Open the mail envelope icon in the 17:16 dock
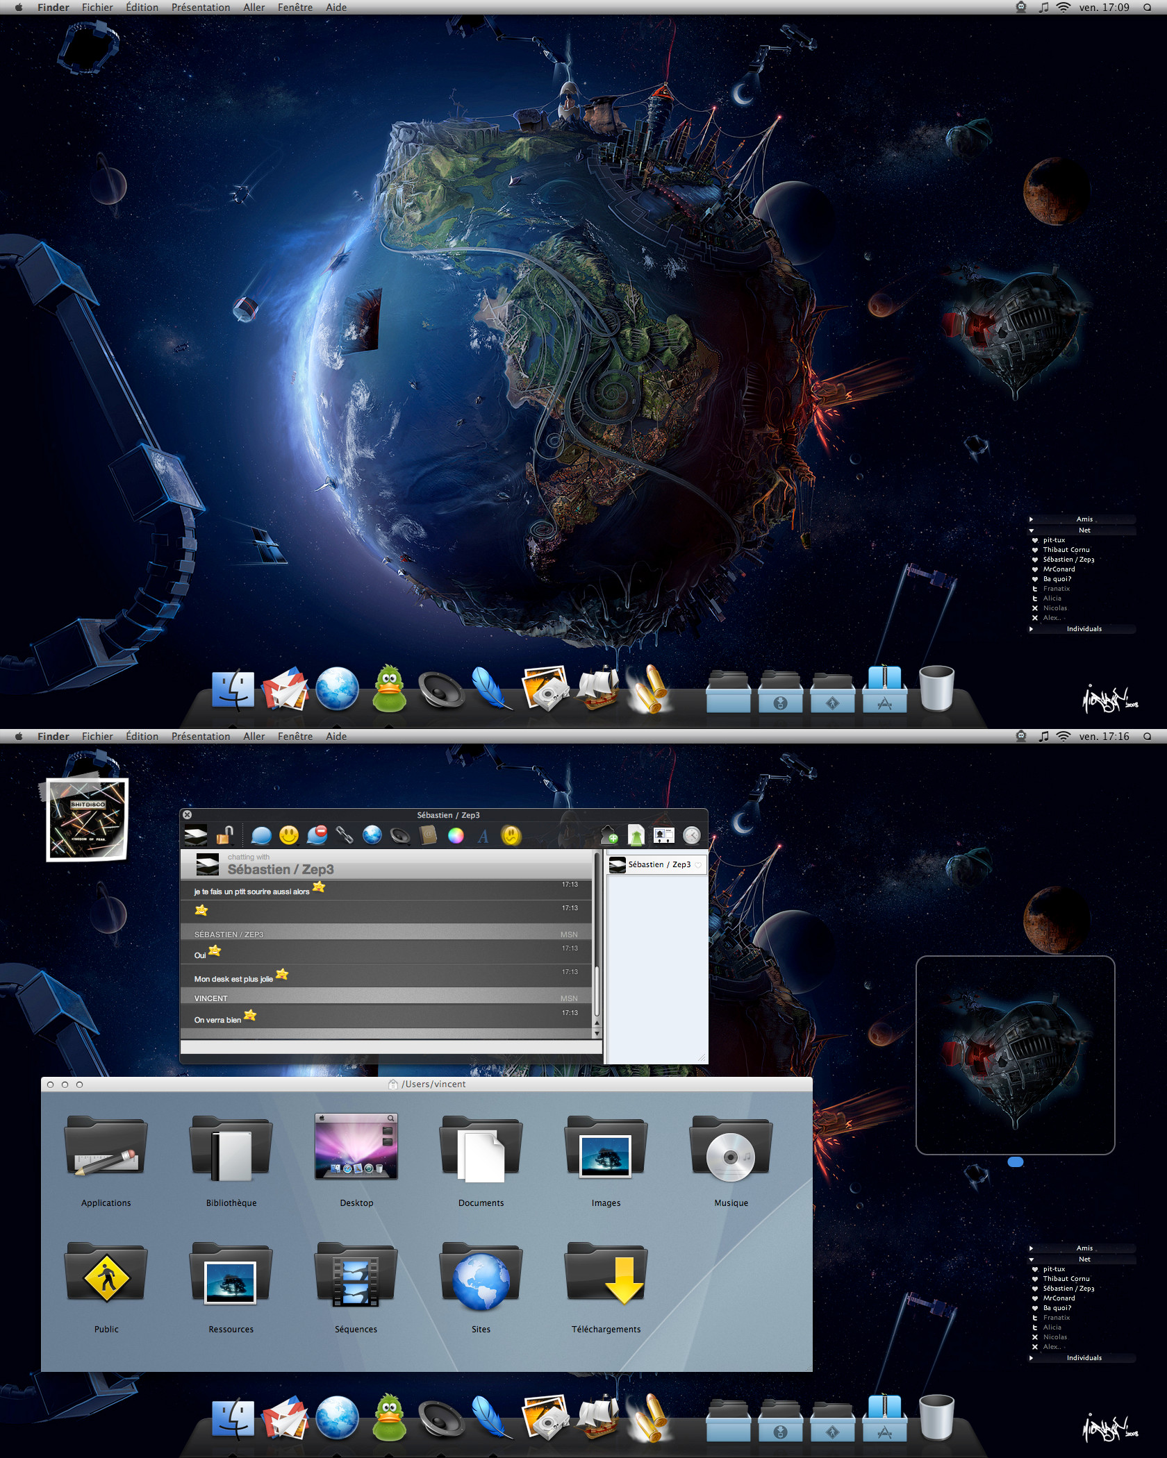 [285, 1418]
